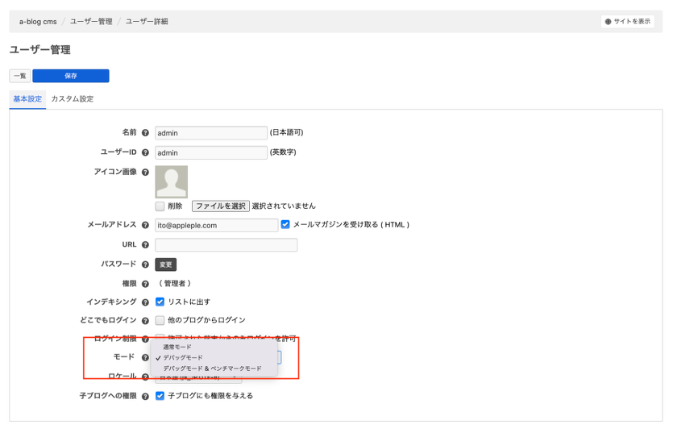This screenshot has height=433, width=673.
Task: Click the help icon next to URL
Action: 145,245
